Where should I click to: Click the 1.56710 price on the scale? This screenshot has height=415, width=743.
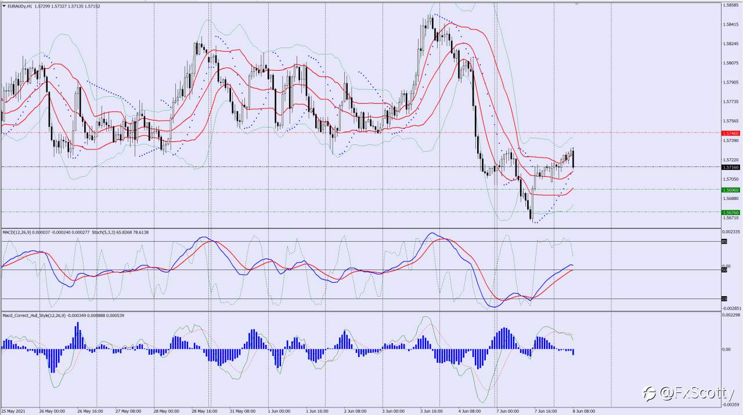click(x=731, y=217)
